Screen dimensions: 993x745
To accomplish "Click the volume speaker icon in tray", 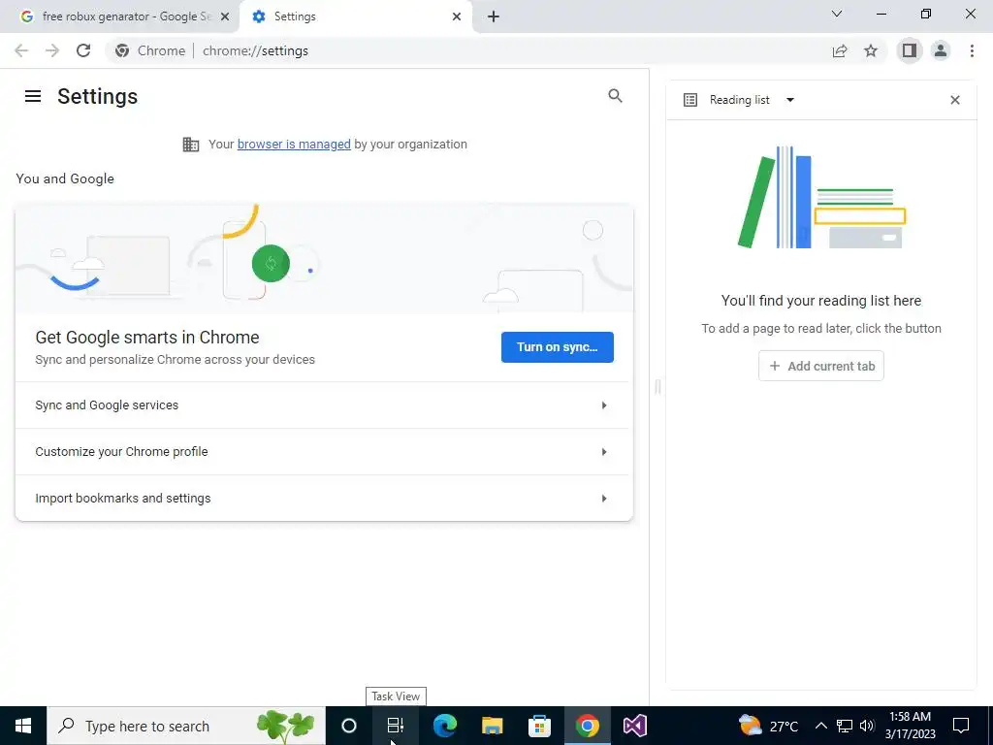I will [x=867, y=726].
